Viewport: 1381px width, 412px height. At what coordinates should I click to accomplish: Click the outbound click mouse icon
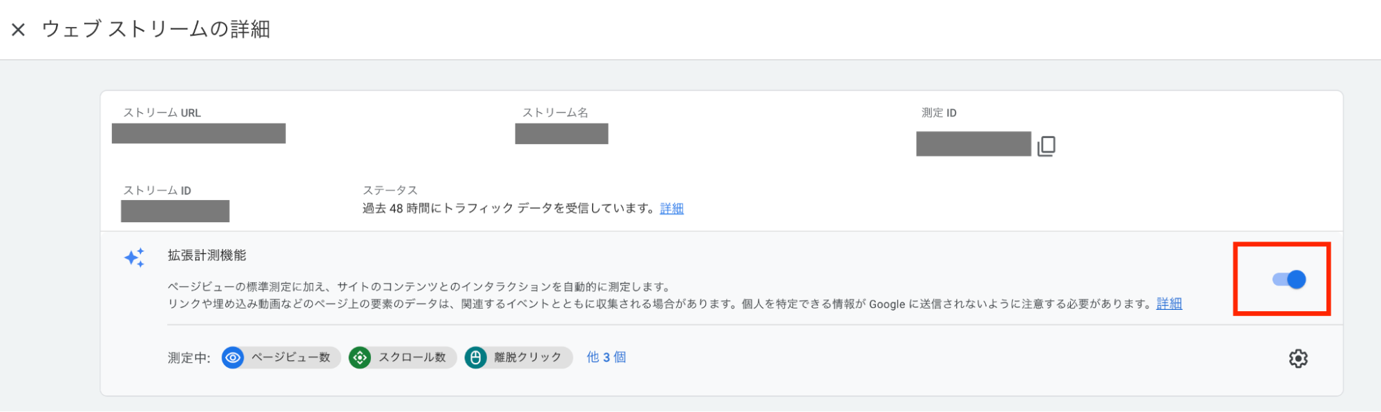(475, 357)
